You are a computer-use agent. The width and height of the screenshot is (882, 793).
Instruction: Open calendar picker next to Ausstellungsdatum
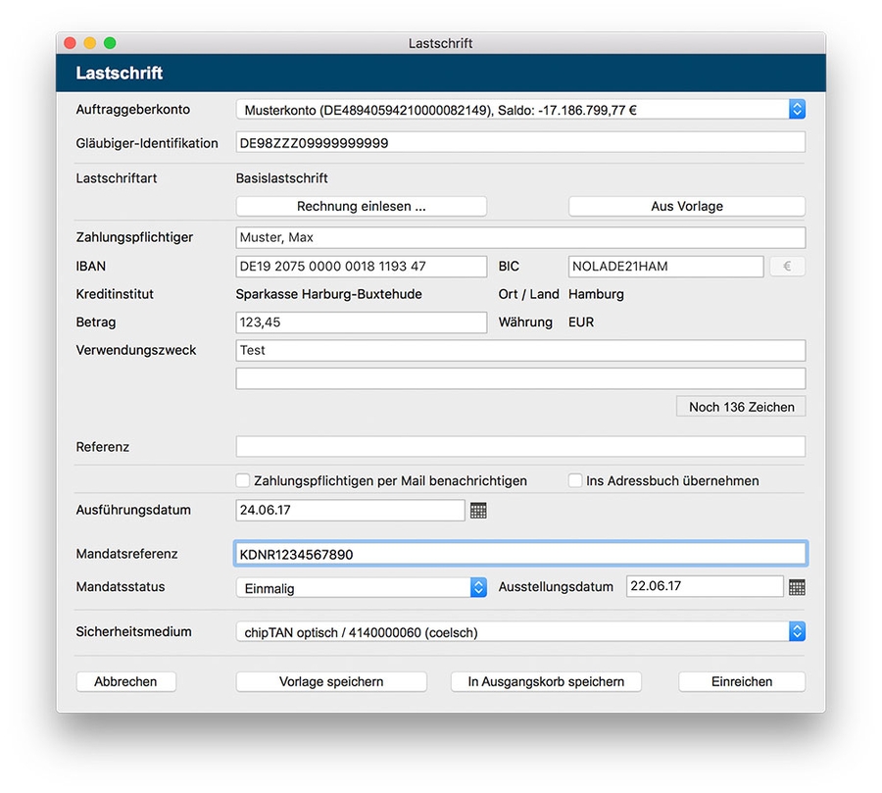click(x=797, y=587)
